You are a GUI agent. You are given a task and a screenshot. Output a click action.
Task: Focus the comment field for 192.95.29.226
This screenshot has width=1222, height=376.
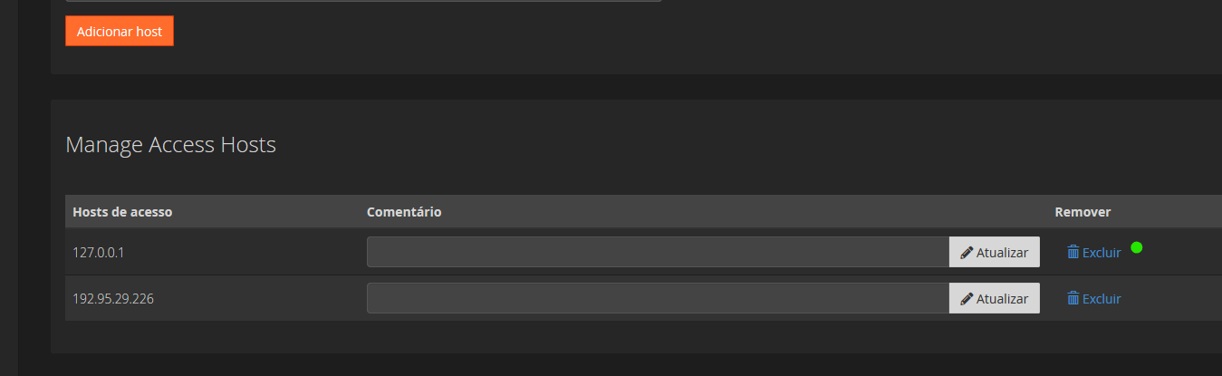coord(658,298)
